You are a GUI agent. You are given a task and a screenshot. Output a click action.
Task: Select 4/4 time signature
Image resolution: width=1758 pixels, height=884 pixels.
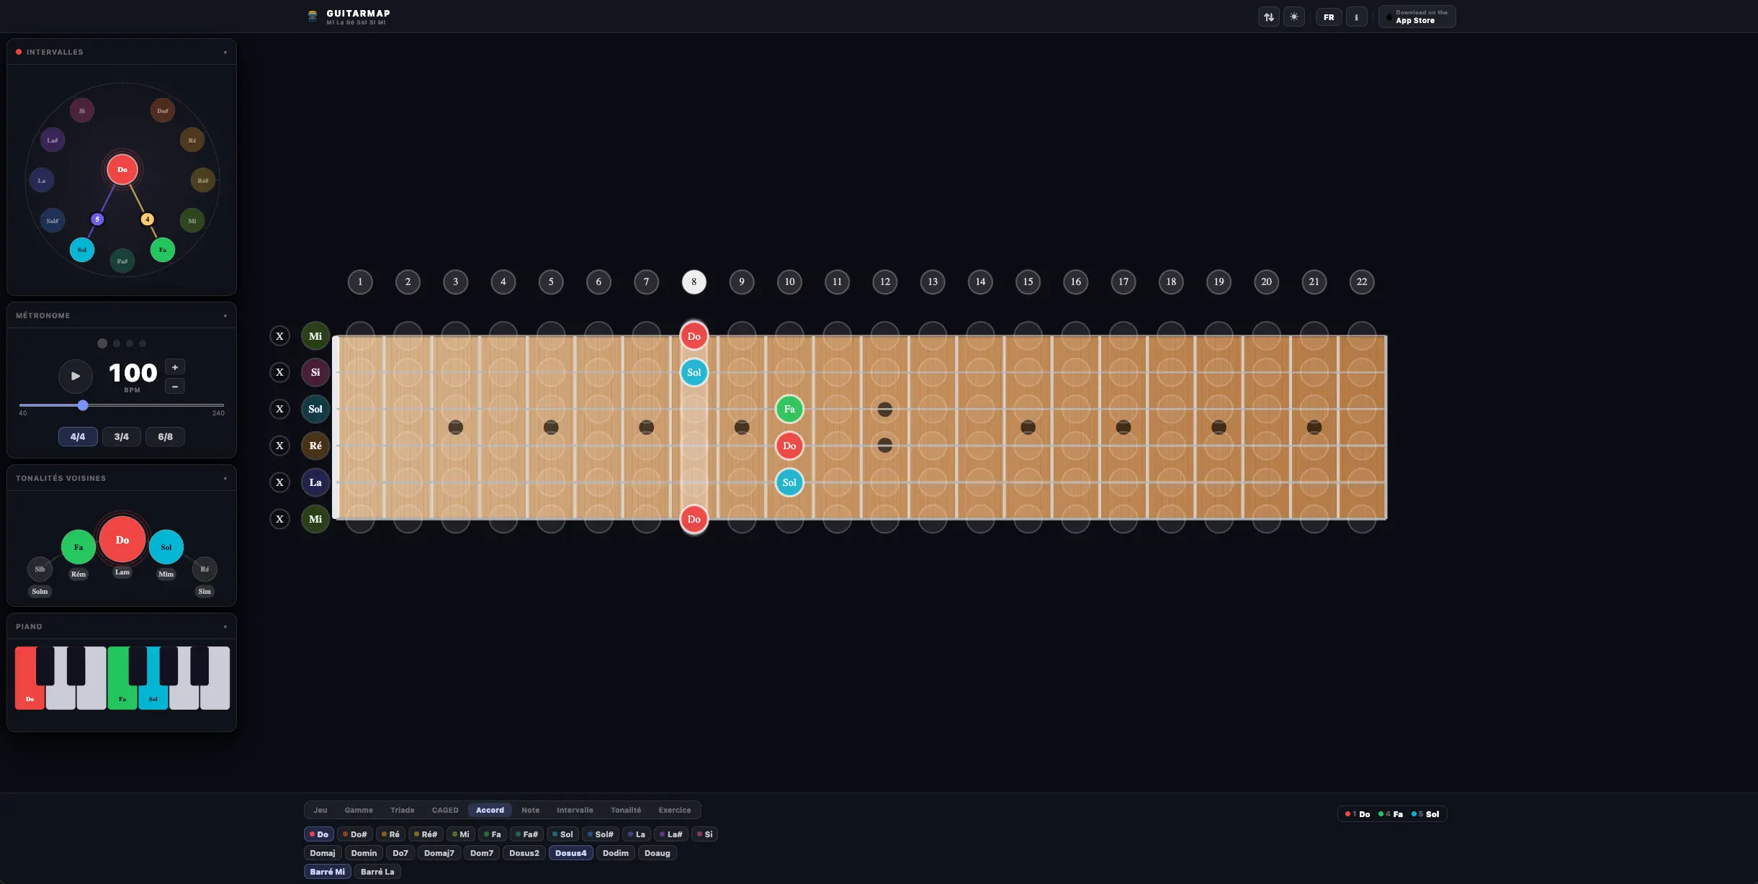pos(78,436)
